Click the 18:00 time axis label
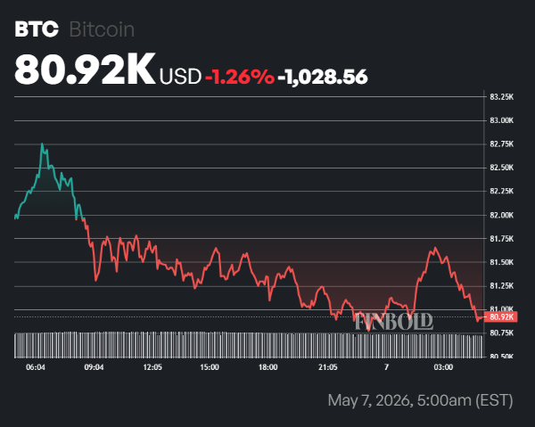Screen dimensions: 535x427 267,367
